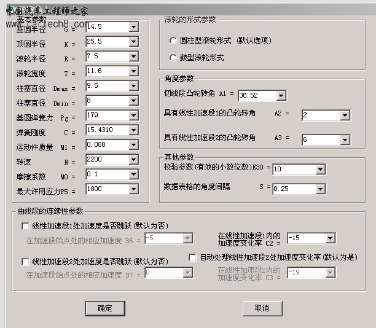
Task: Select 鼓型滚轮形式 radio option
Action: tap(173, 58)
